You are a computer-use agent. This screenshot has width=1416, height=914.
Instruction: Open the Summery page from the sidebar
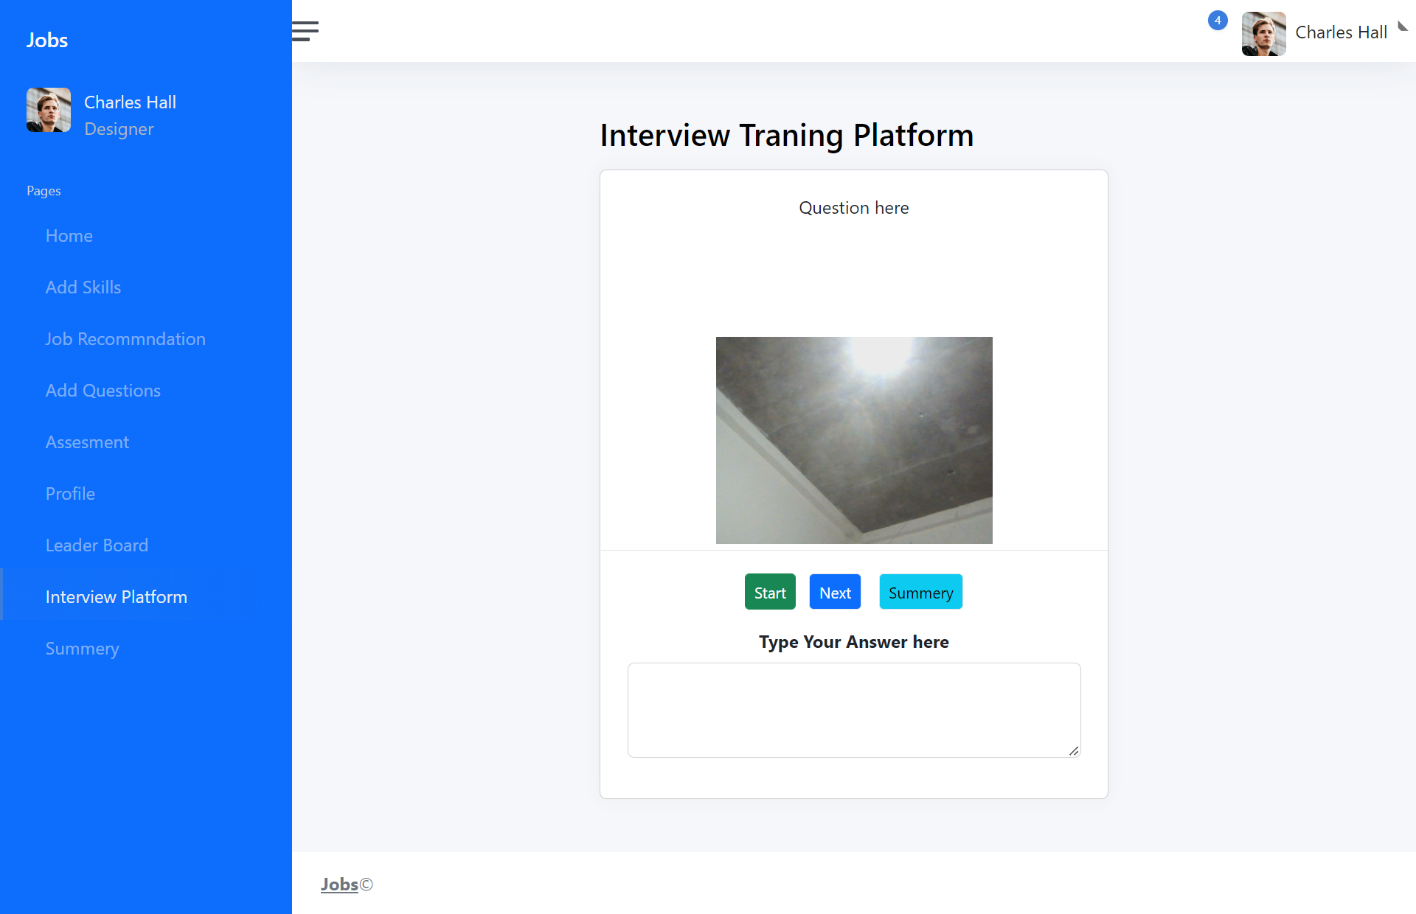point(82,649)
